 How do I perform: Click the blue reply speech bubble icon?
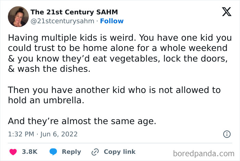pos(53,152)
